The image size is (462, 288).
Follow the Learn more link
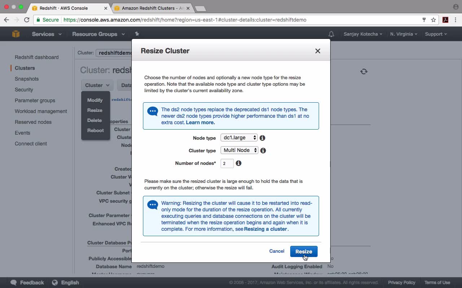200,122
